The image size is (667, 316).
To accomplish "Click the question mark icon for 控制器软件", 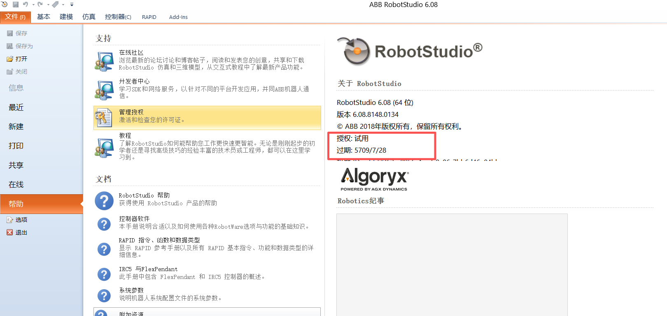I will [104, 224].
